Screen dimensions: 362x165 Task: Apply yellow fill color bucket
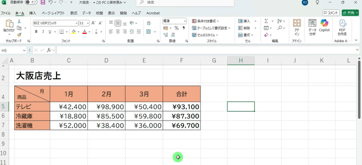(x=74, y=32)
